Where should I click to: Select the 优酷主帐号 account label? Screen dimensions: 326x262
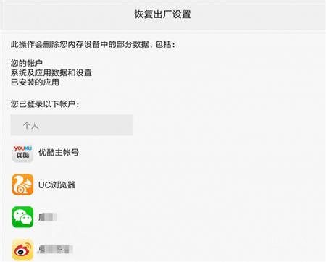pyautogui.click(x=59, y=153)
